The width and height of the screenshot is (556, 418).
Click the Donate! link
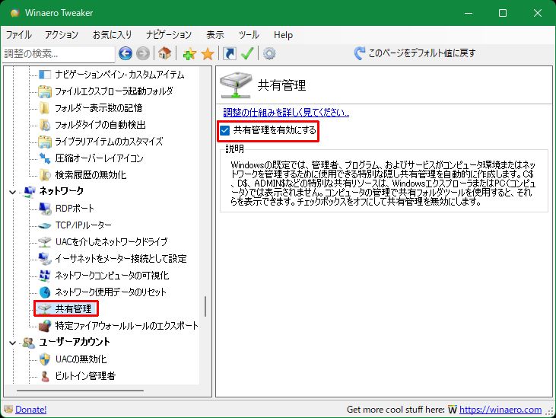tap(31, 410)
